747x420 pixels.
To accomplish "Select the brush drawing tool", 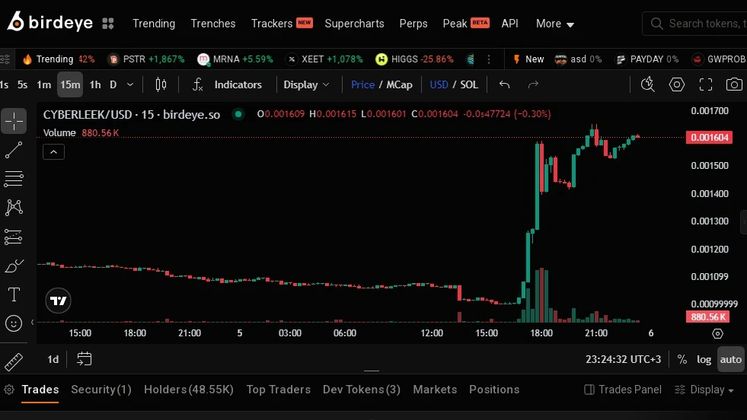I will (14, 266).
